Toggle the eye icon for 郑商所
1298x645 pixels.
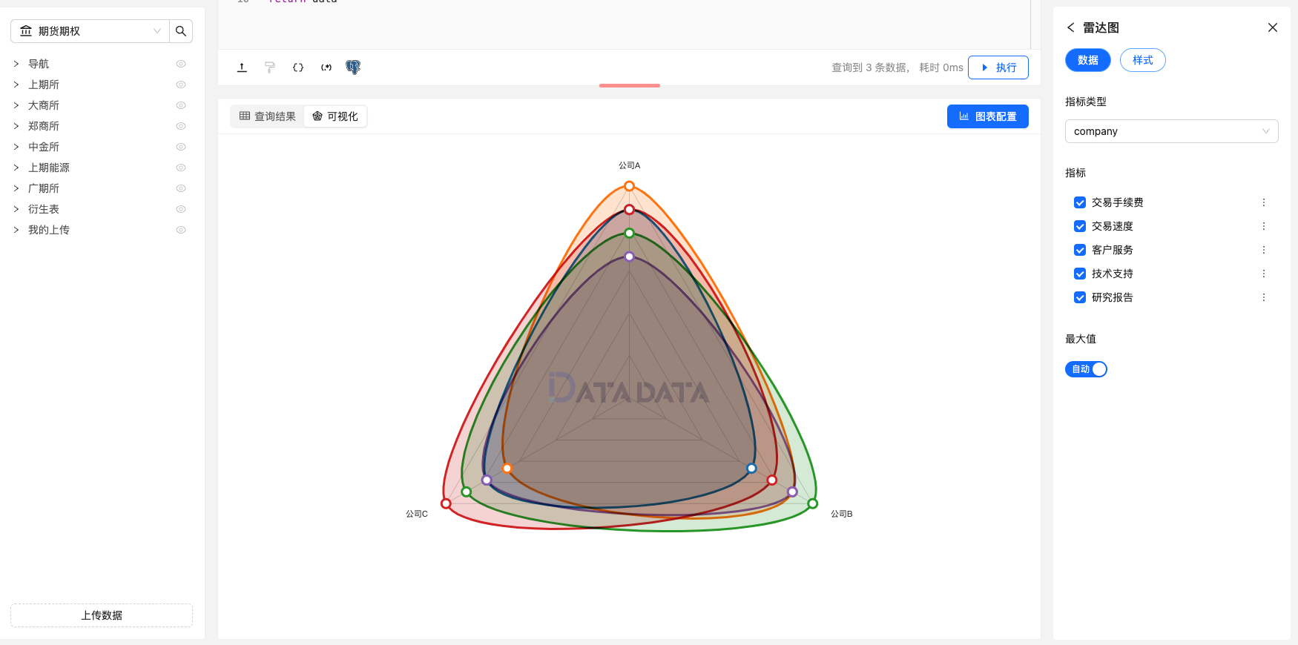(x=181, y=126)
